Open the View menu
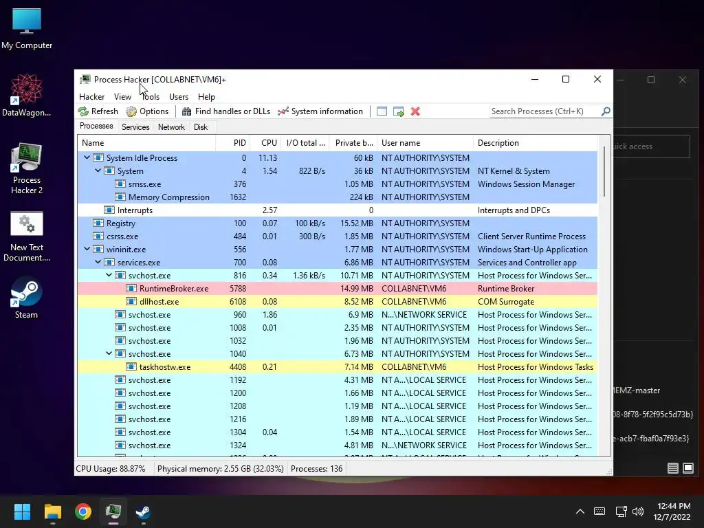Screen dimensions: 704x528 point(122,96)
